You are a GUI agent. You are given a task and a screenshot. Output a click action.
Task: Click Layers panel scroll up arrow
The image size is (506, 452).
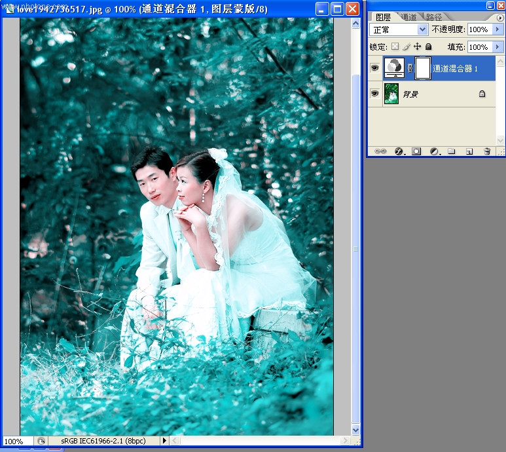[x=500, y=62]
